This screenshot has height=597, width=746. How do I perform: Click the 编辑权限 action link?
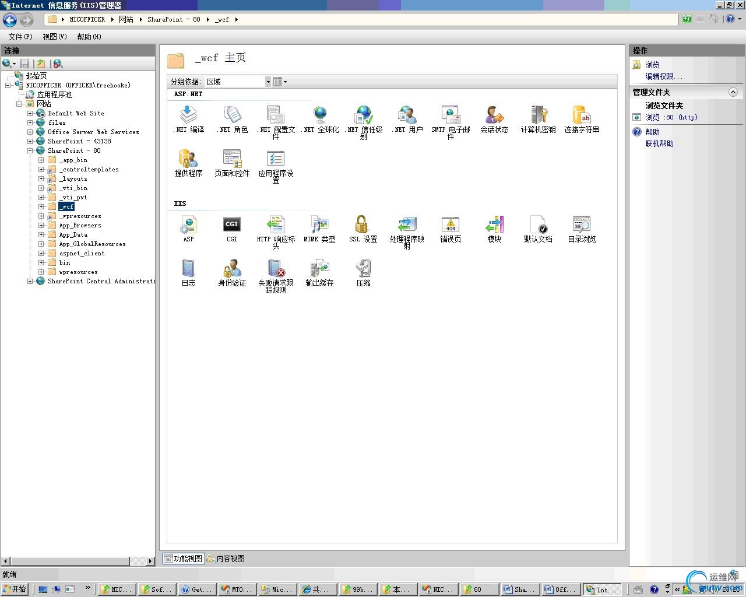[x=663, y=76]
